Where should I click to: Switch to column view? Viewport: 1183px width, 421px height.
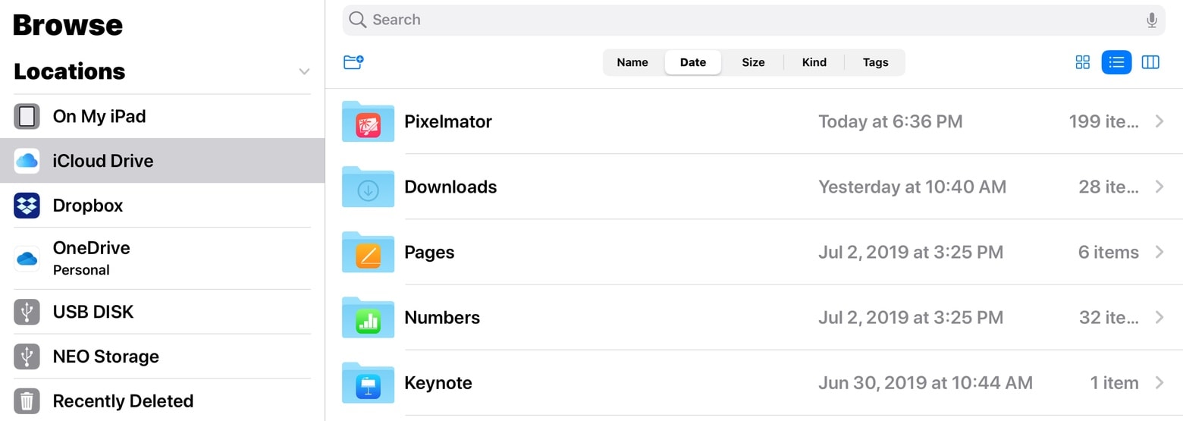coord(1150,62)
